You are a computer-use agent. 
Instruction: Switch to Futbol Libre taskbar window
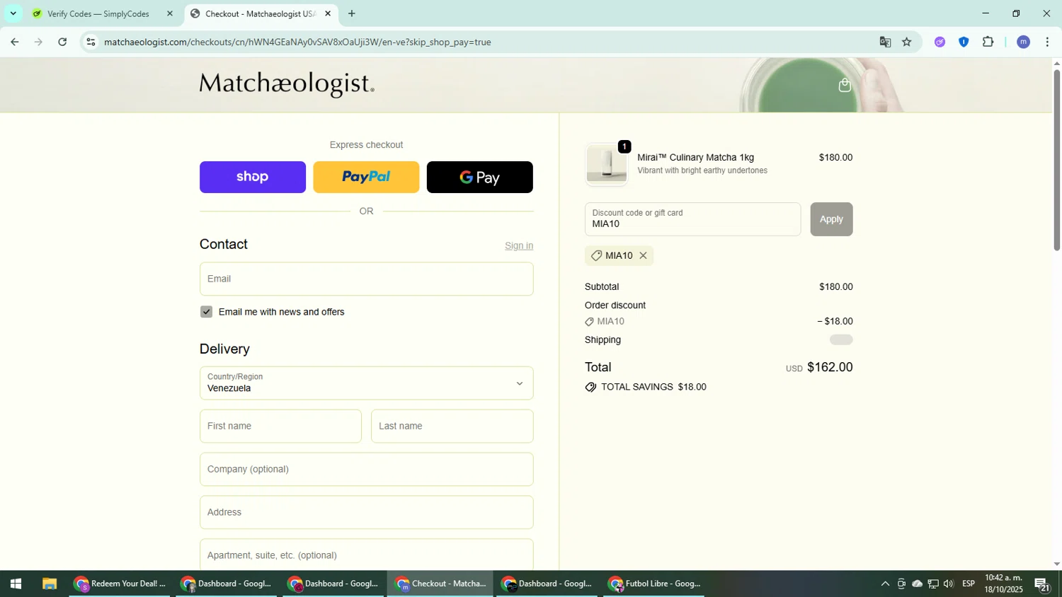pos(655,584)
